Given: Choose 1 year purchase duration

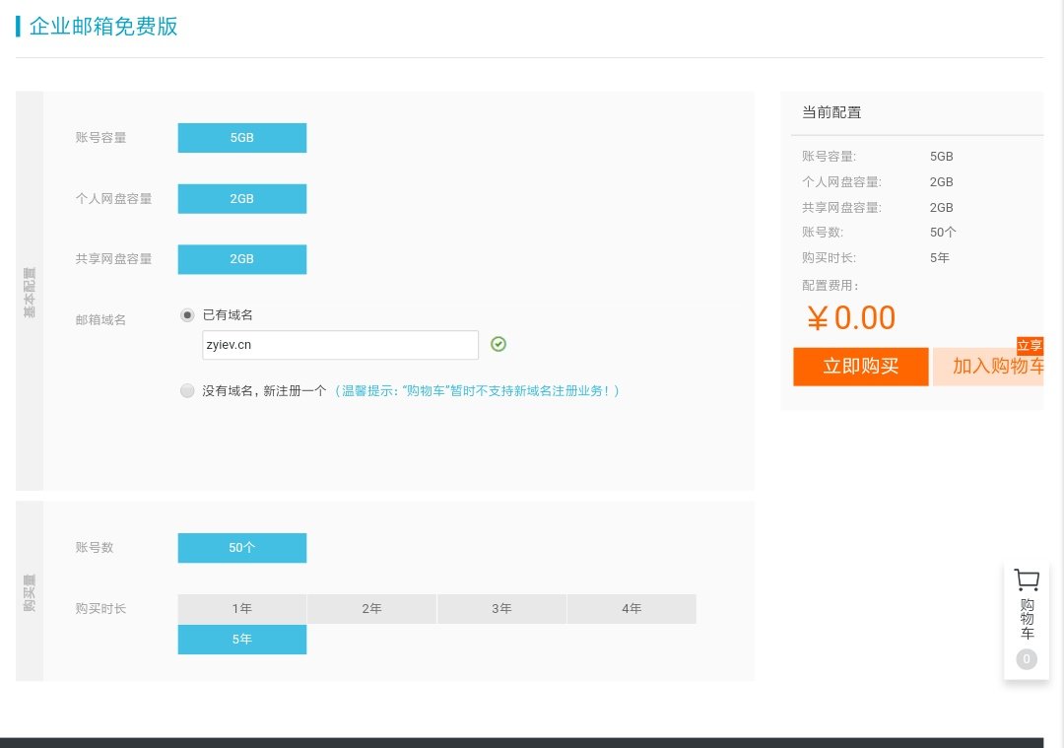Looking at the screenshot, I should click(x=242, y=609).
